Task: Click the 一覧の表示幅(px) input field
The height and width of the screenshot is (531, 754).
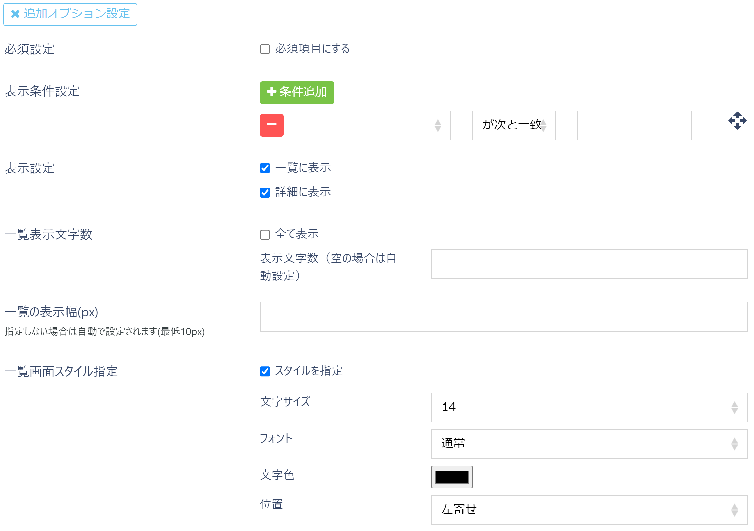Action: 503,317
